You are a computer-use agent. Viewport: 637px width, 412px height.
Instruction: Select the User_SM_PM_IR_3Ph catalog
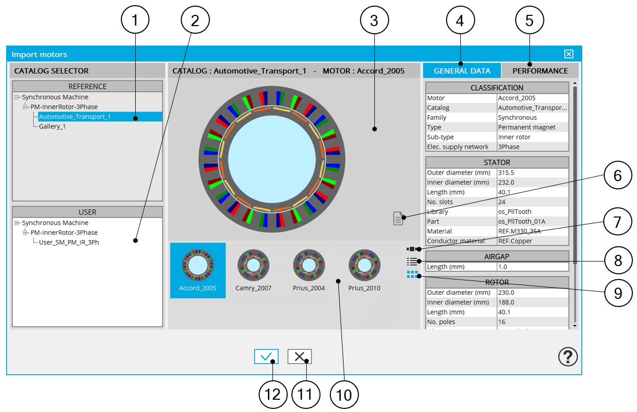coord(69,242)
